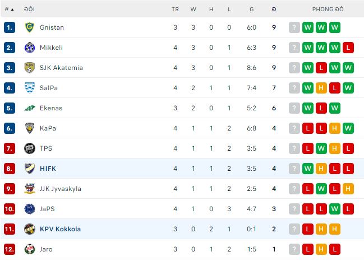Click the JJK Jyvaskyla crest icon

pos(30,189)
